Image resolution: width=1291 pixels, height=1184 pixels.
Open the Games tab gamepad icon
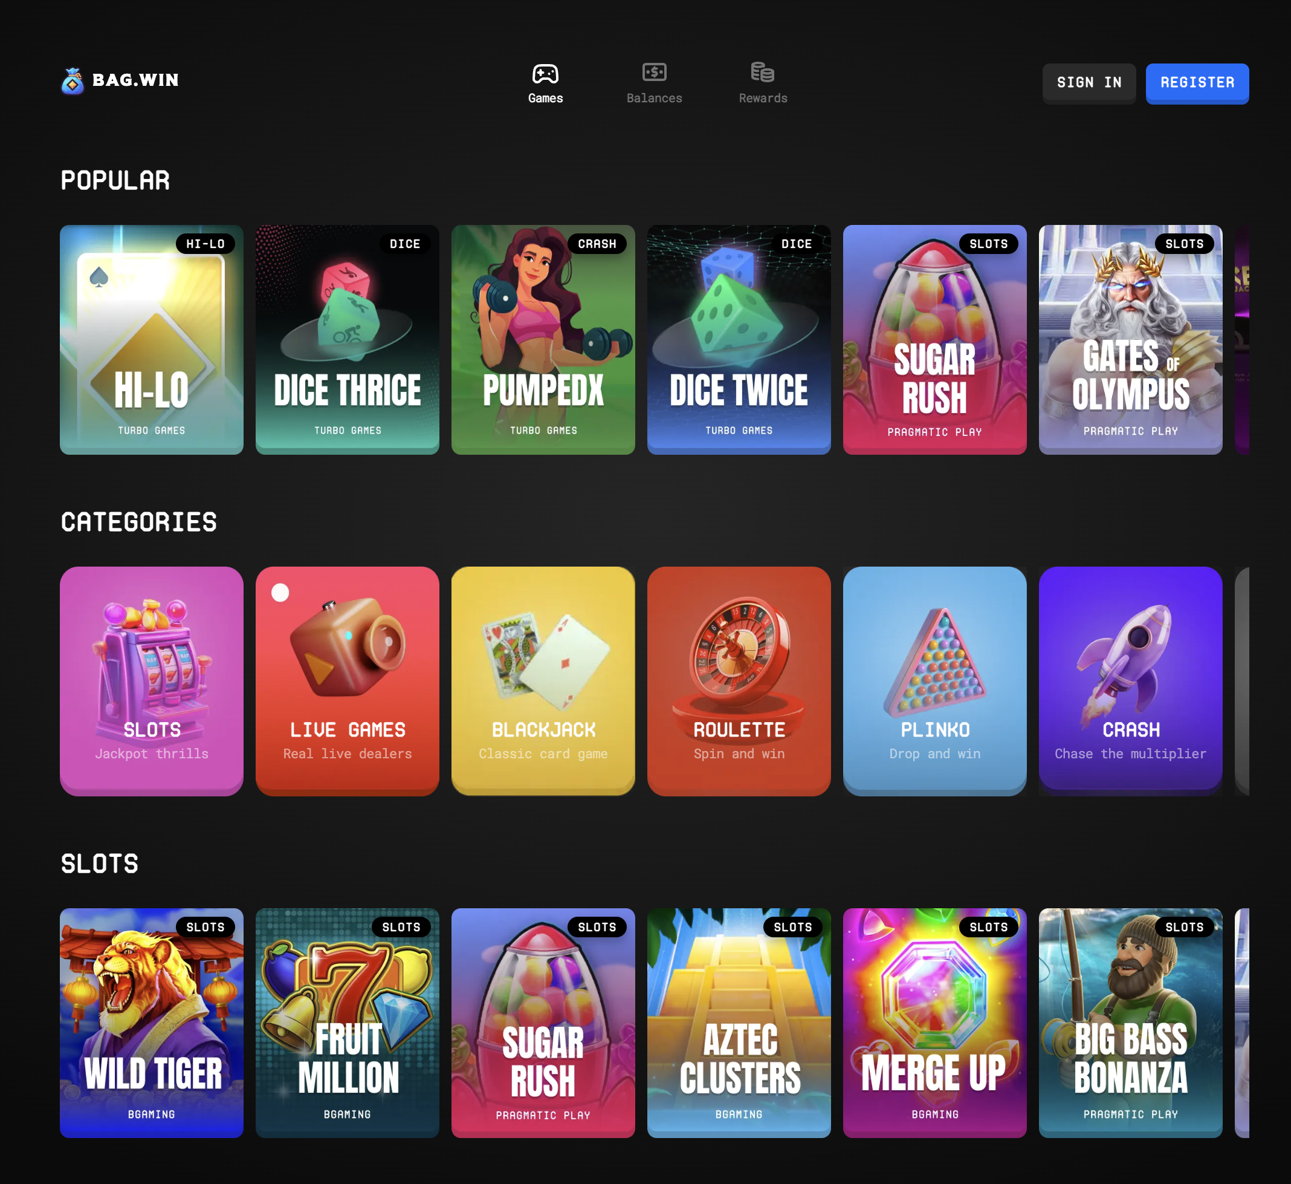coord(545,74)
